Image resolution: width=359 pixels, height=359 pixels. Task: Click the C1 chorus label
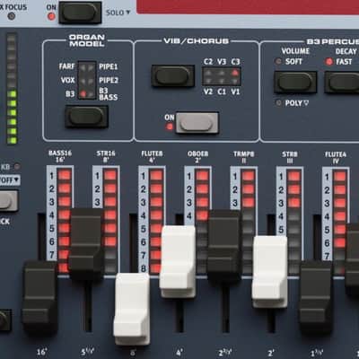222,92
